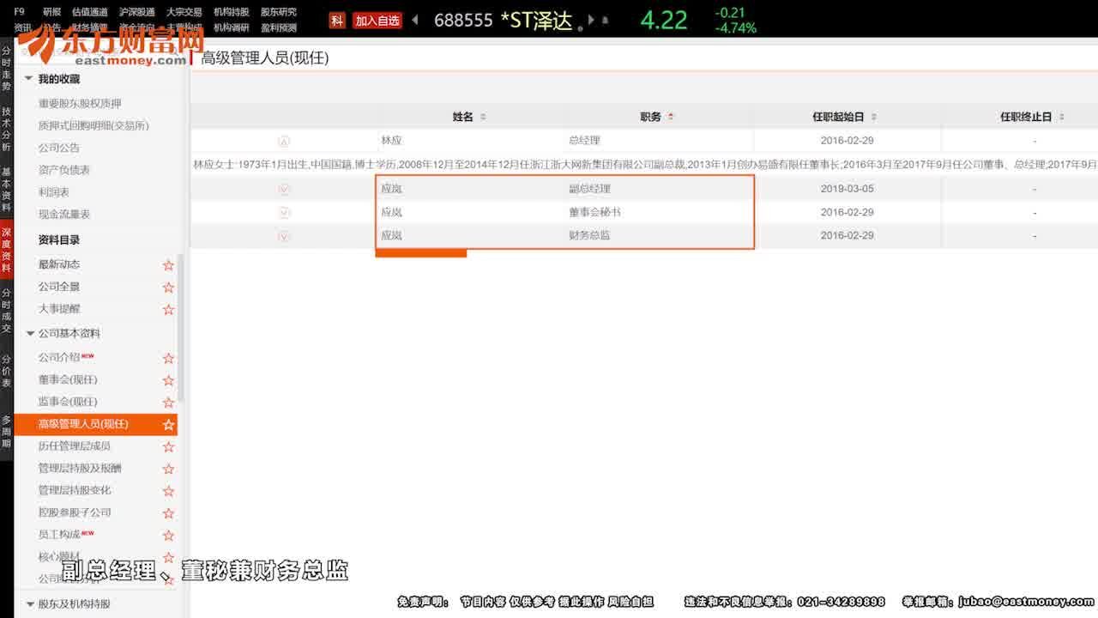Collapse 林应 row details circle icon
This screenshot has height=618, width=1098.
285,142
